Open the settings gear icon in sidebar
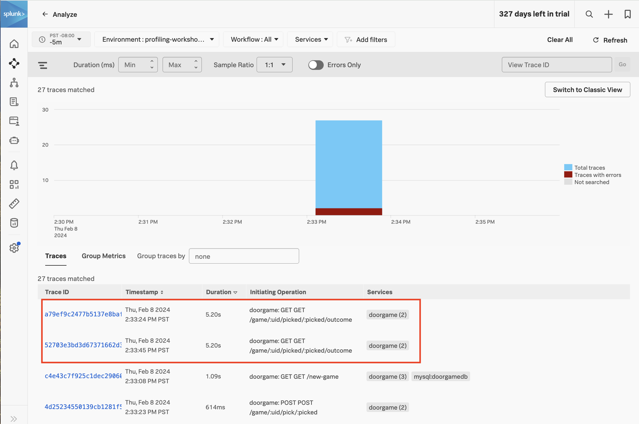This screenshot has height=424, width=639. pyautogui.click(x=14, y=248)
